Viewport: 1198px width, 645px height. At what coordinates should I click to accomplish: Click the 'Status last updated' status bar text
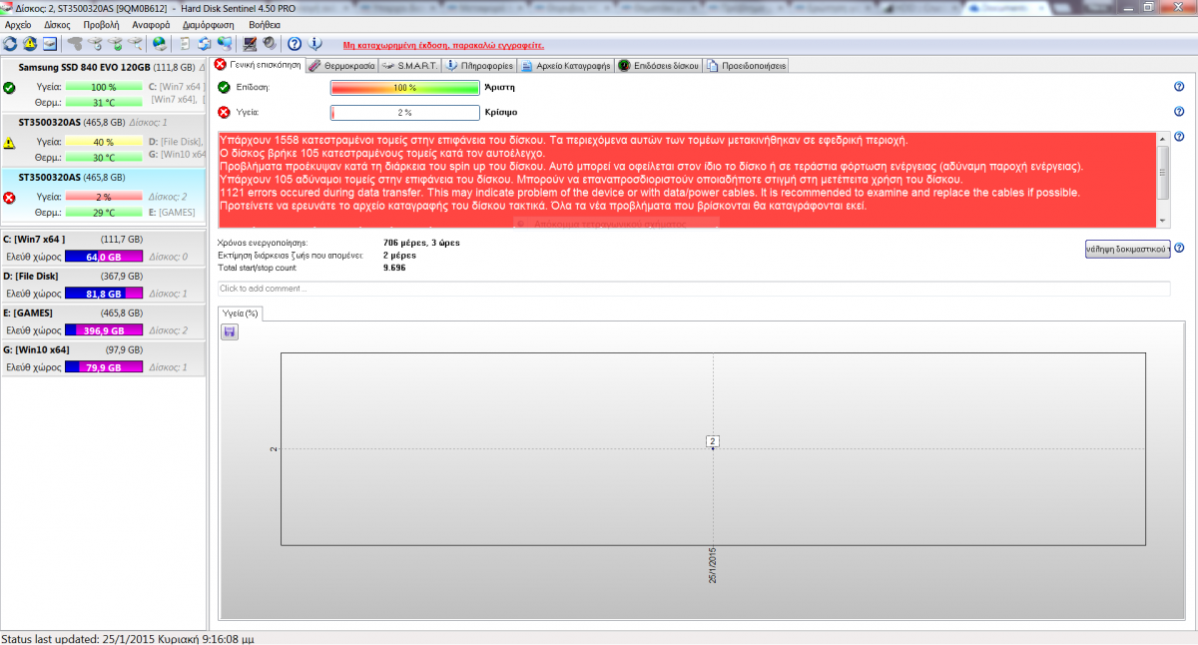click(x=127, y=638)
